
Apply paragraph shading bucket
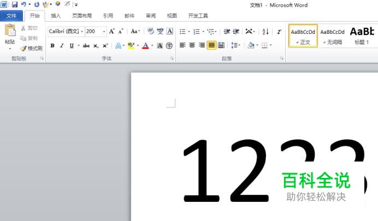point(251,45)
